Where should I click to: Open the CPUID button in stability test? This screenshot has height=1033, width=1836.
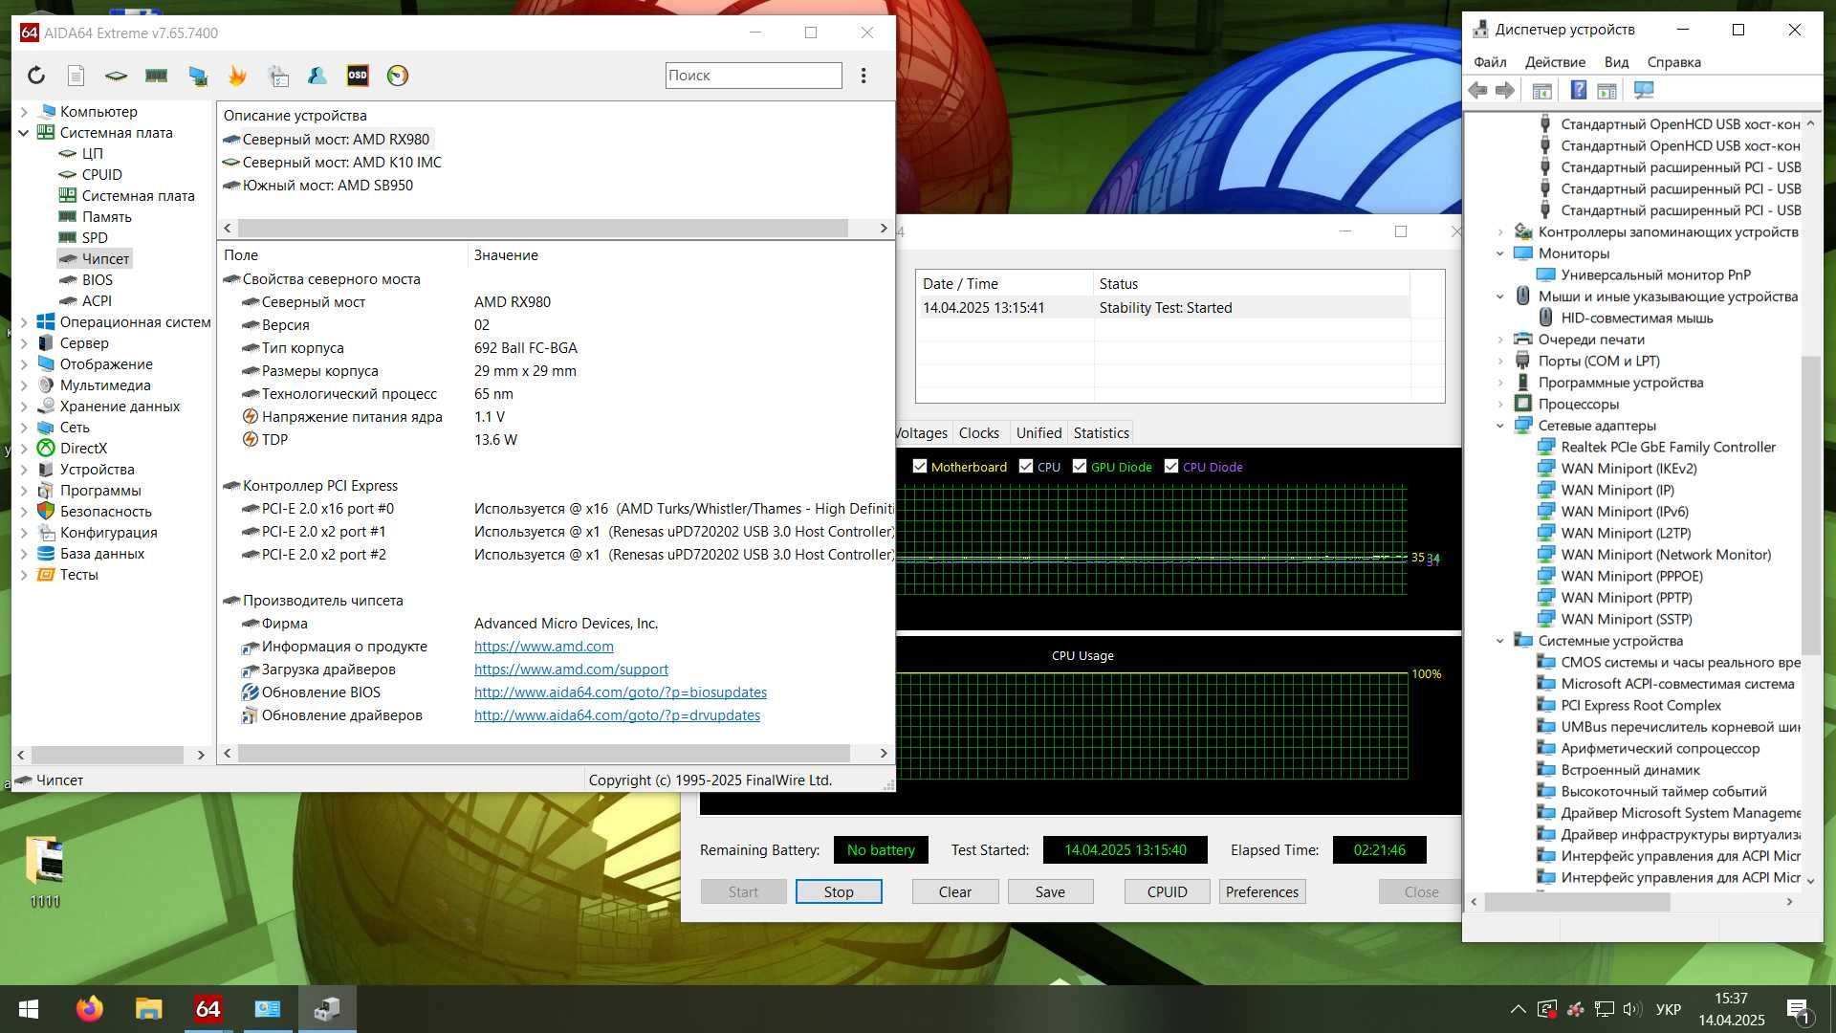[x=1167, y=891]
